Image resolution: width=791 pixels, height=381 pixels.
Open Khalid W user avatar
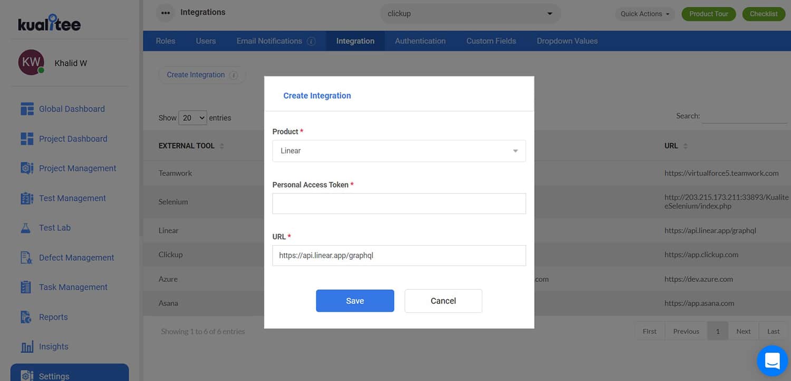(31, 62)
